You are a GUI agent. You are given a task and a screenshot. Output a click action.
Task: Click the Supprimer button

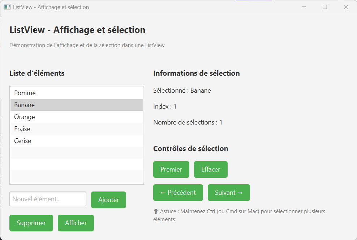pos(31,223)
